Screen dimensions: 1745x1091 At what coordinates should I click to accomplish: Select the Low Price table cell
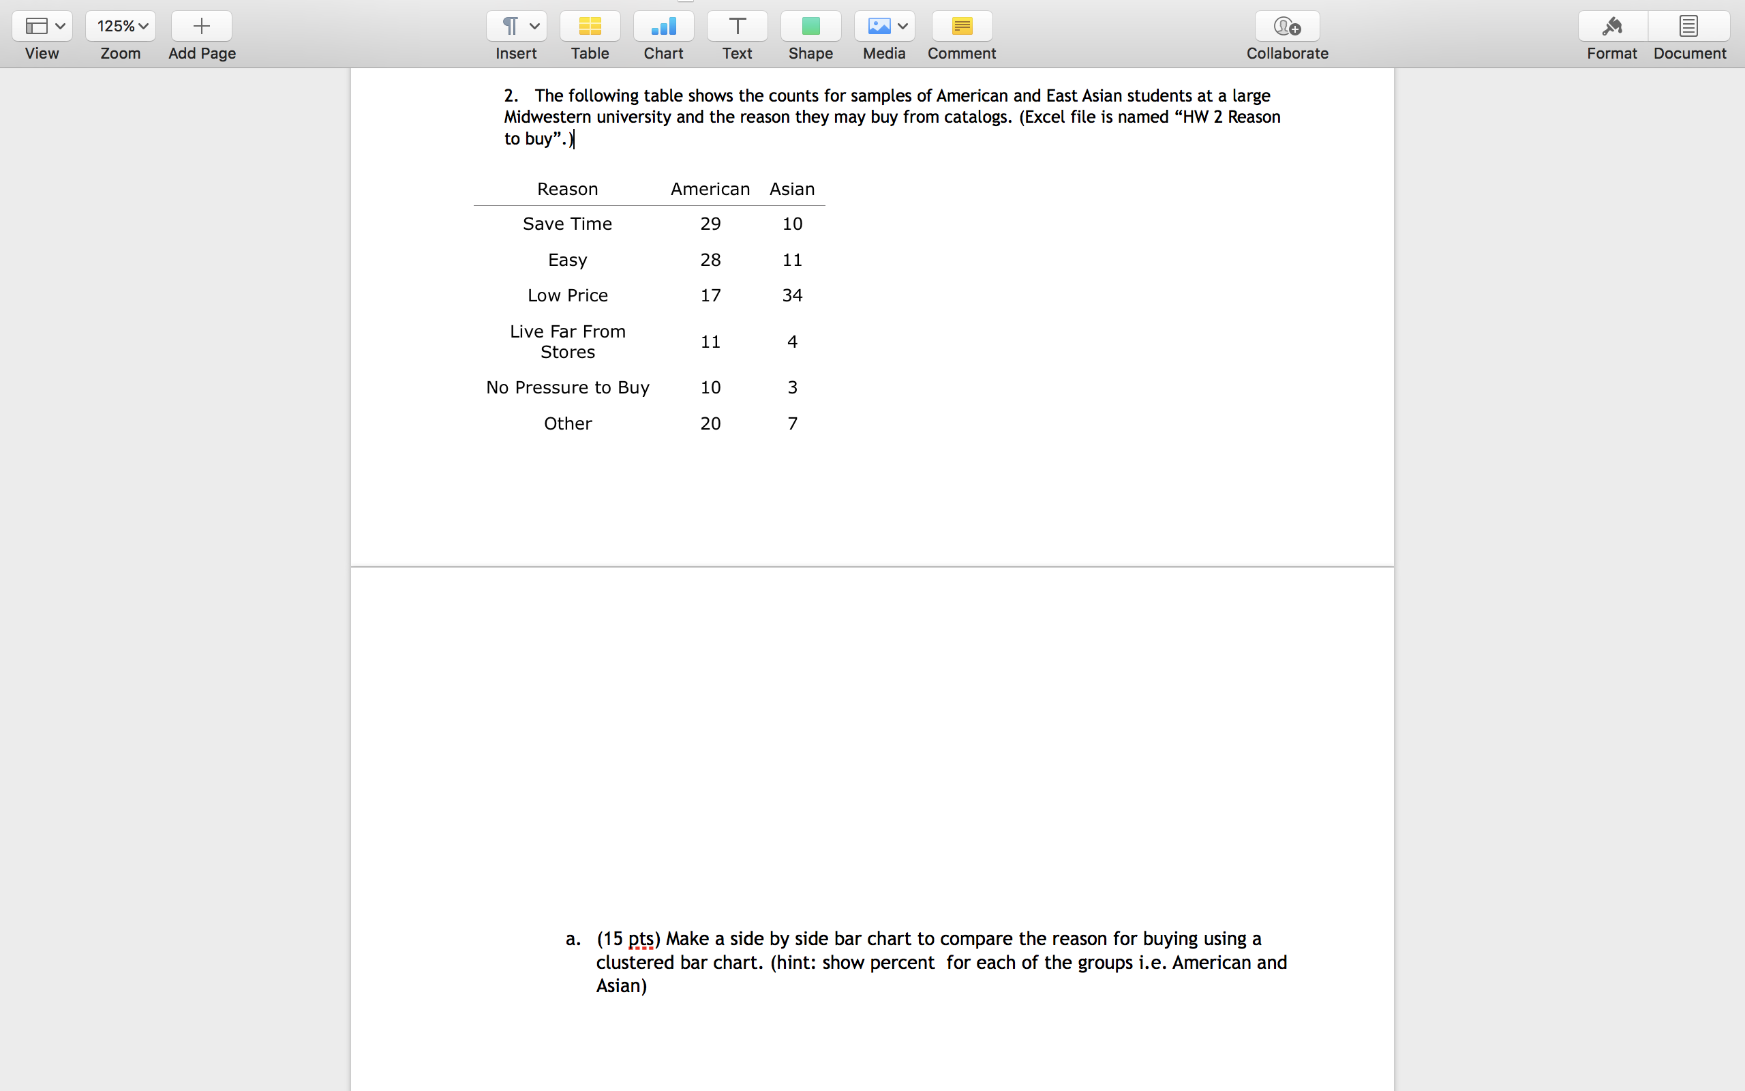(x=568, y=295)
